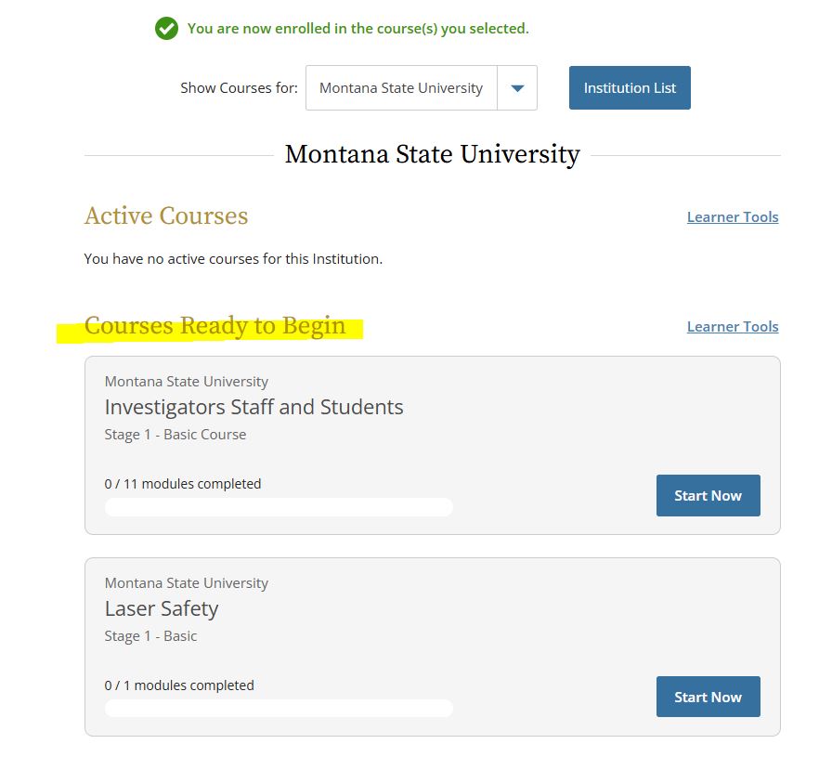
Task: Open Learner Tools beside Courses Ready to Begin
Action: (732, 327)
